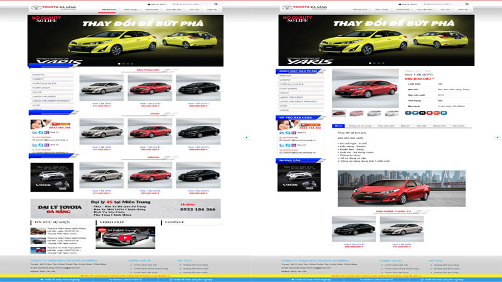The width and height of the screenshot is (502, 282).
Task: Click floating widget icon at homepage right edge
Action: pyautogui.click(x=247, y=137)
